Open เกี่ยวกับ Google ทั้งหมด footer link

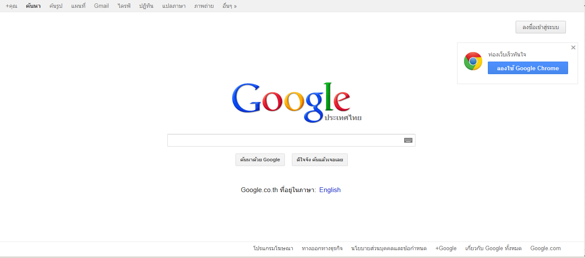click(x=493, y=248)
